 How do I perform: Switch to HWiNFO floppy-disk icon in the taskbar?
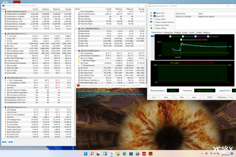click(x=138, y=154)
